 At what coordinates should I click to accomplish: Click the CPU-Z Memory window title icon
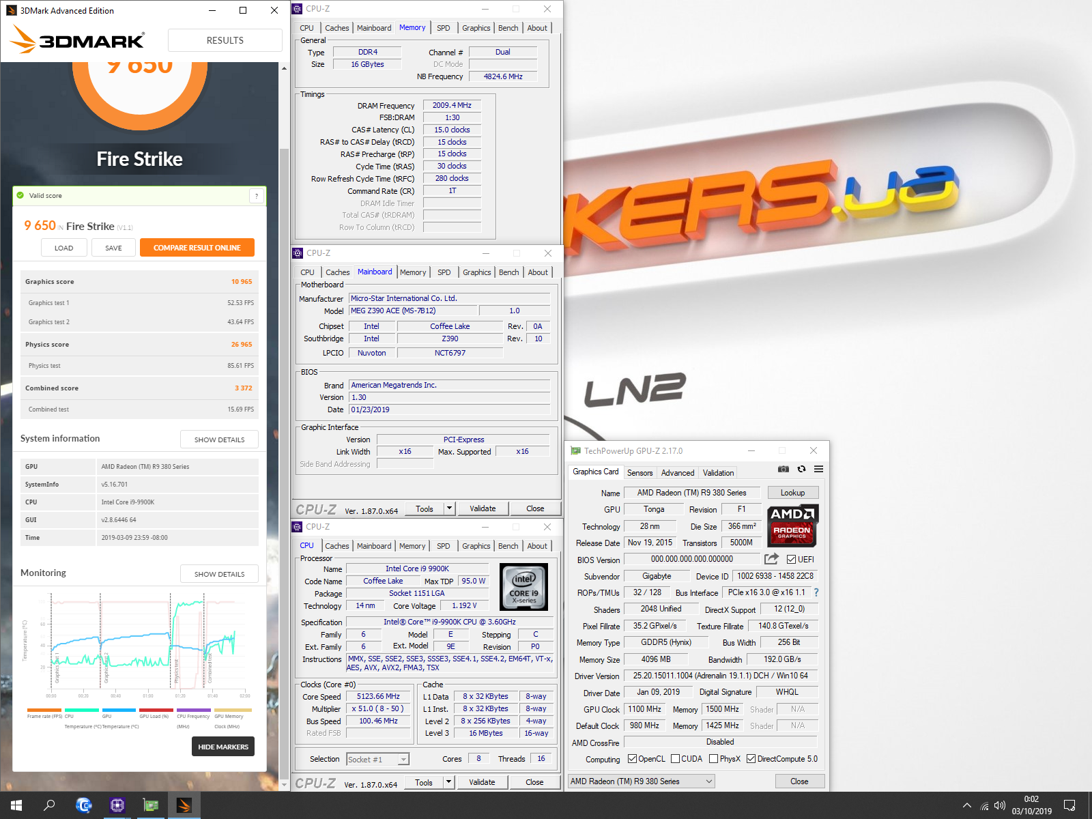click(x=297, y=9)
